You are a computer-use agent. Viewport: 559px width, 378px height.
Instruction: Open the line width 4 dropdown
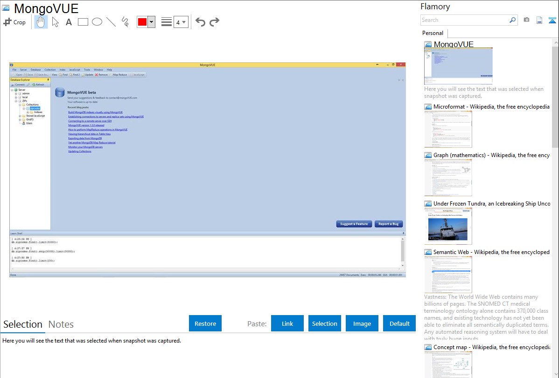click(x=181, y=22)
